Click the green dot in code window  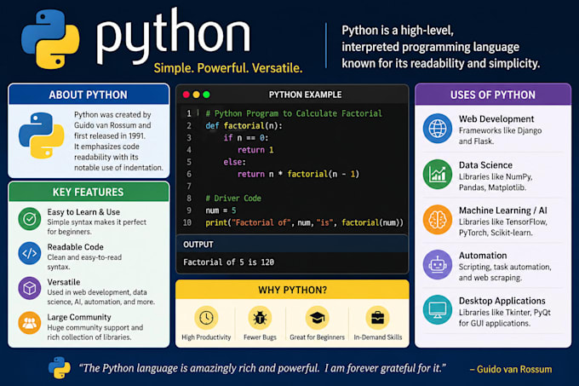(x=206, y=95)
